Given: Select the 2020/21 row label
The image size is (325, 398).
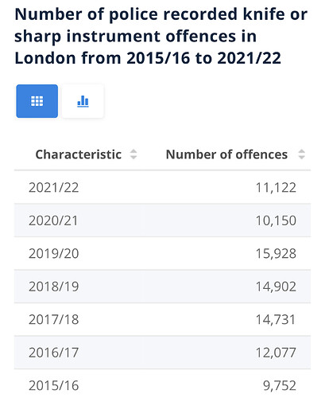Looking at the screenshot, I should pos(53,220).
